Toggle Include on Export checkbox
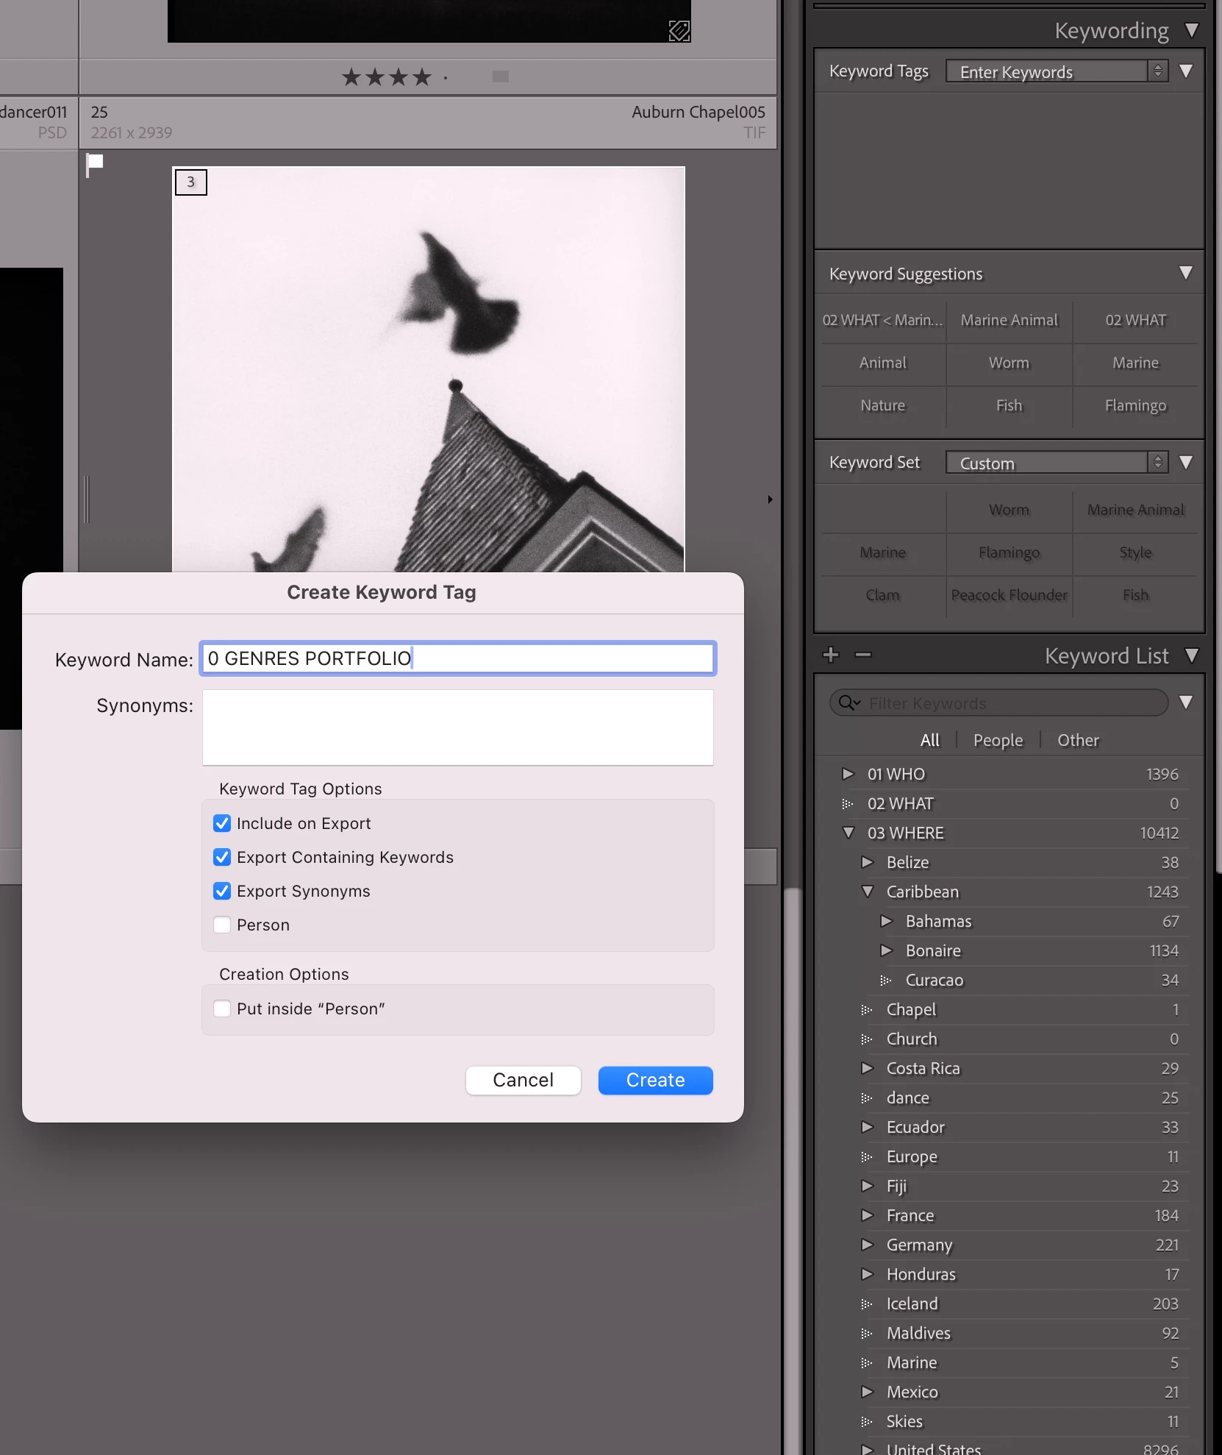1222x1455 pixels. [222, 823]
